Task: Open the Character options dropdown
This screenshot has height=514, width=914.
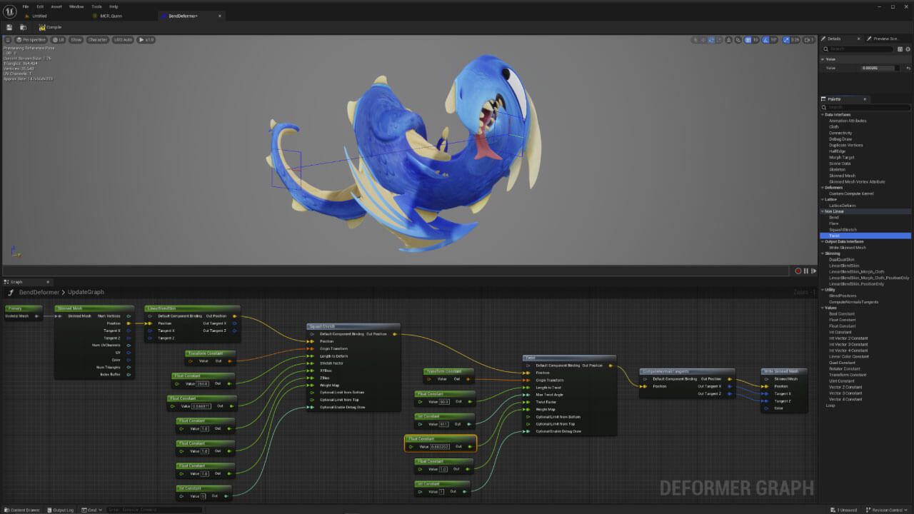Action: click(98, 40)
